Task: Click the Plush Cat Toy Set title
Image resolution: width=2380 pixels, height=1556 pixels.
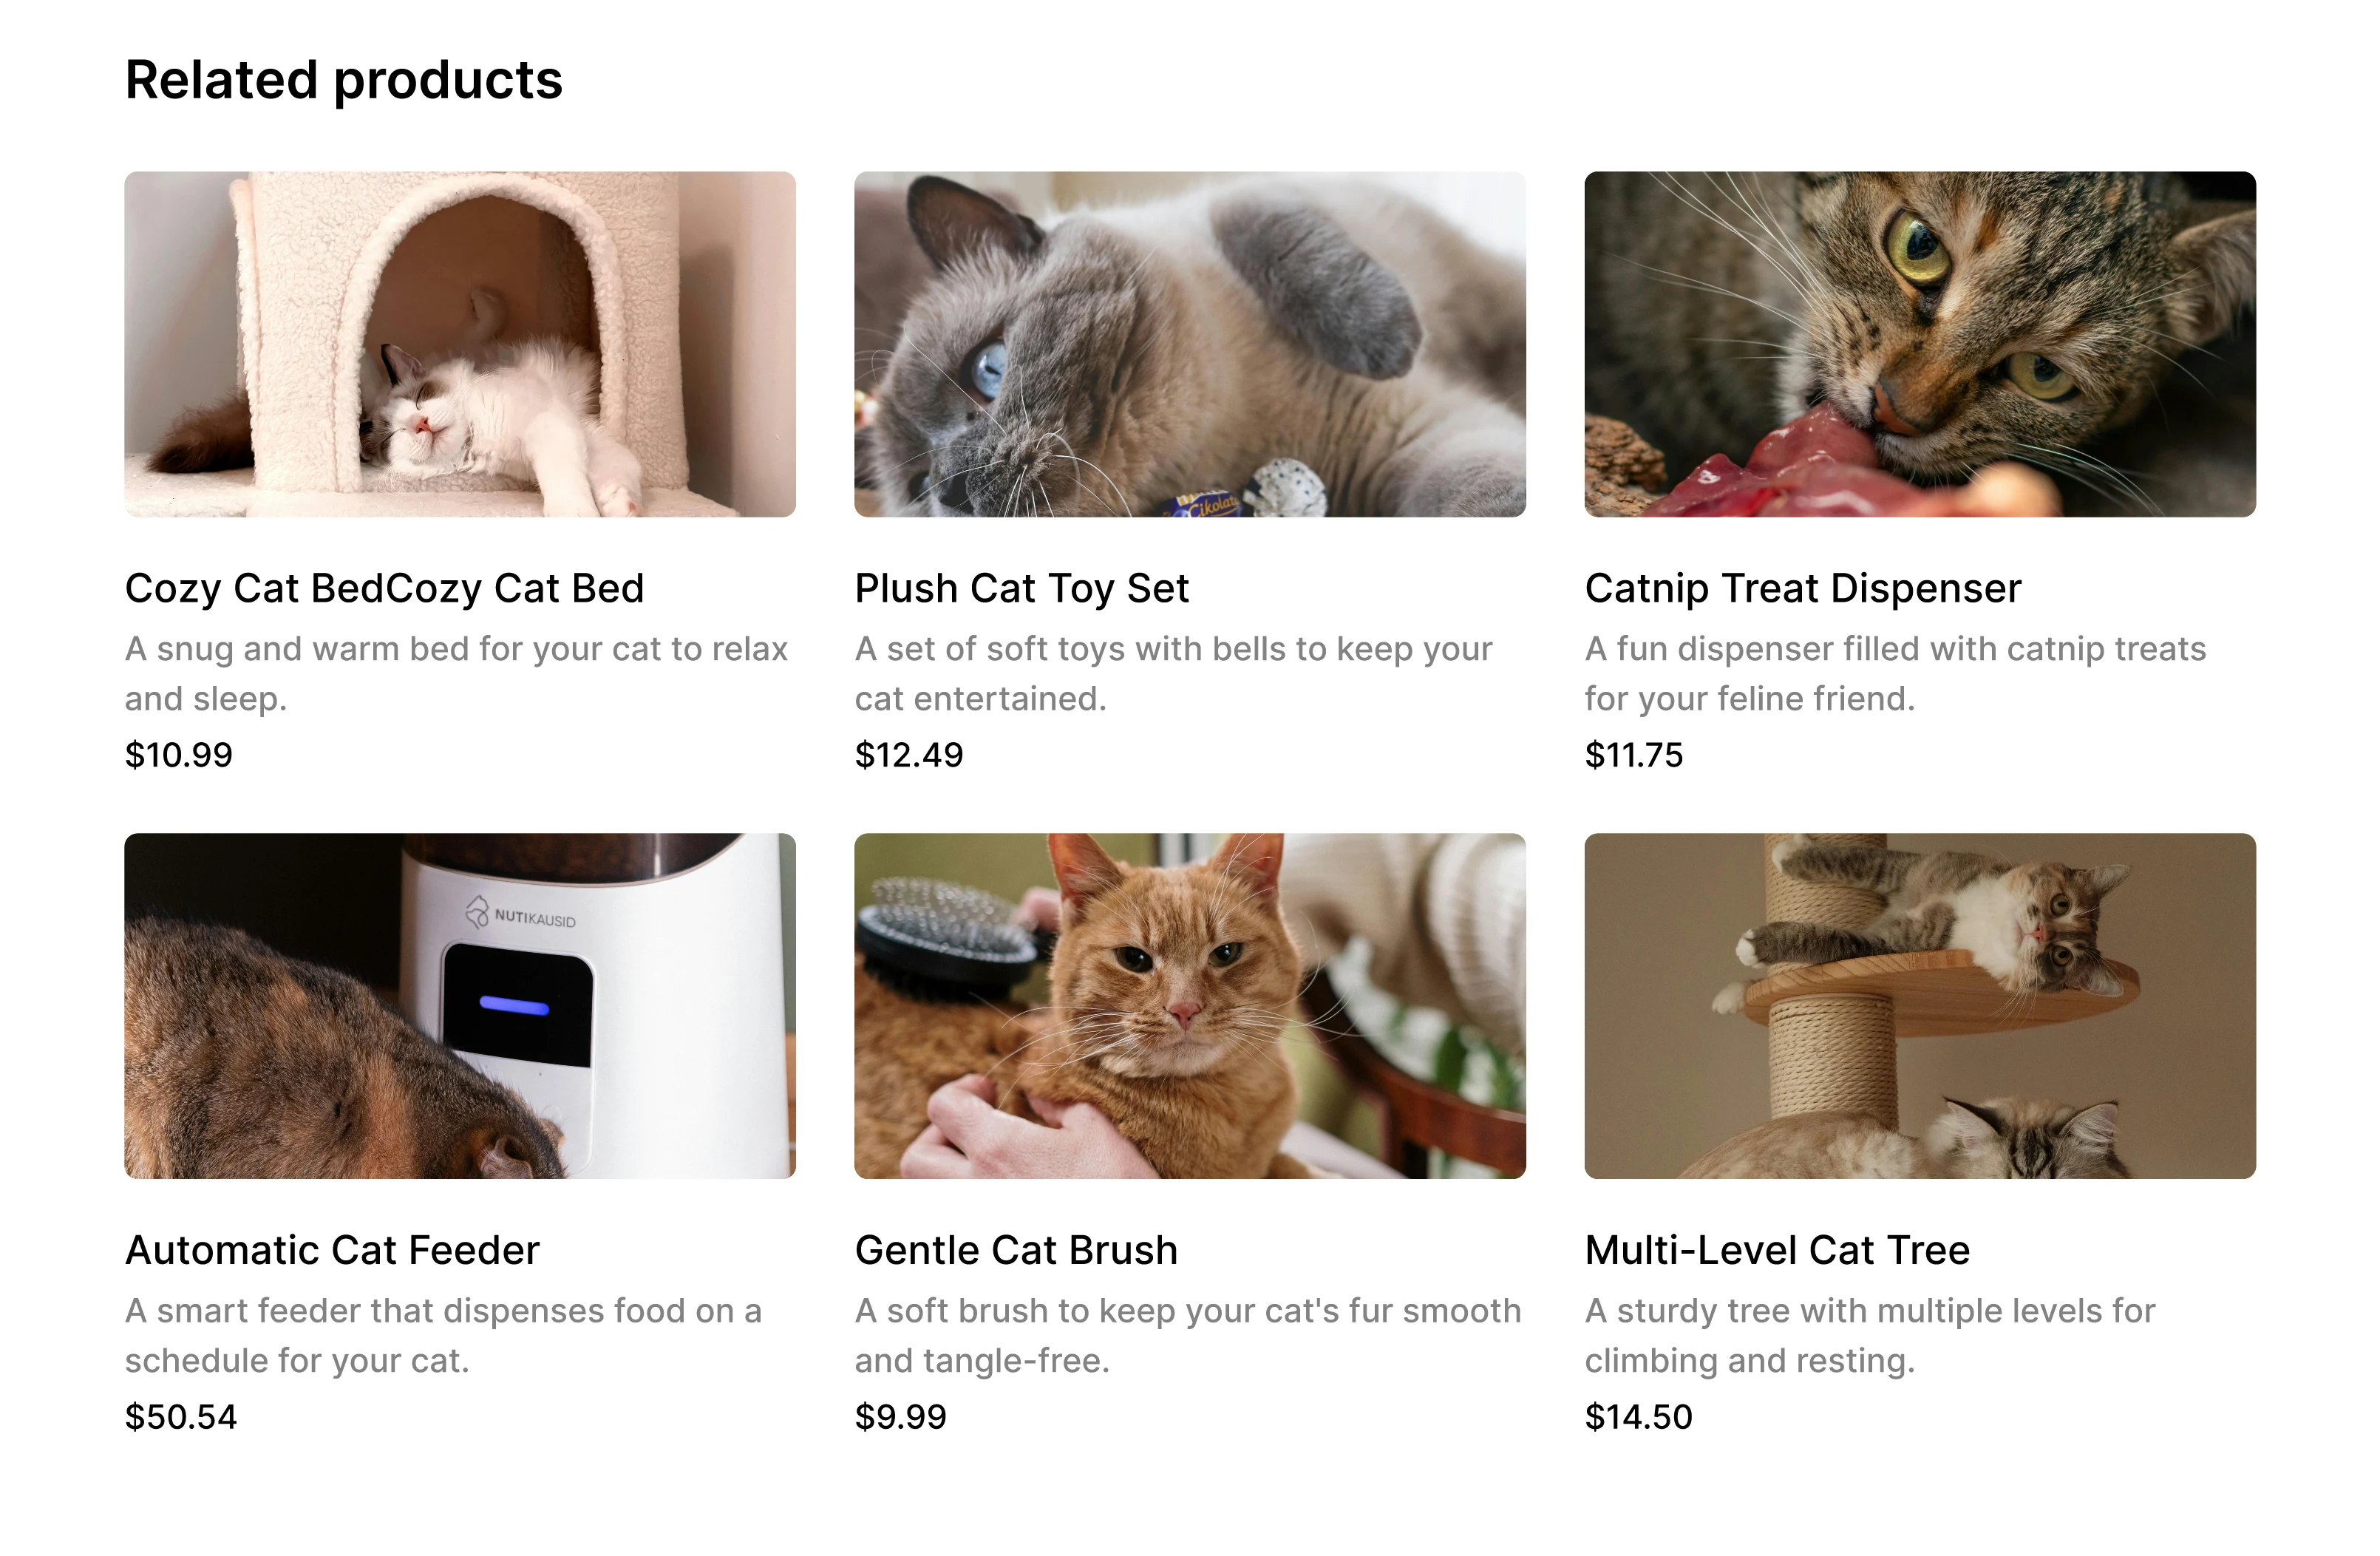Action: pos(1022,588)
